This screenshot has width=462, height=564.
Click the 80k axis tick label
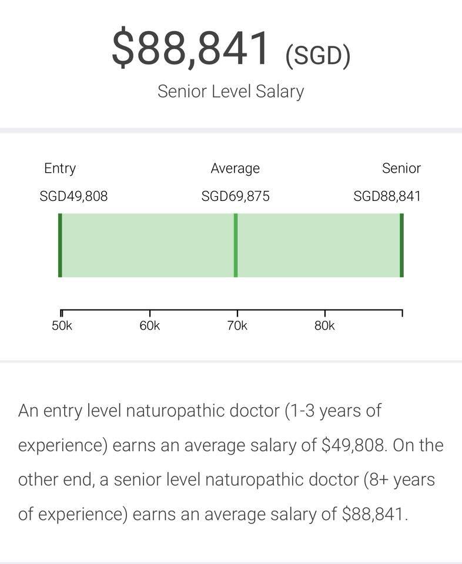[x=324, y=325]
